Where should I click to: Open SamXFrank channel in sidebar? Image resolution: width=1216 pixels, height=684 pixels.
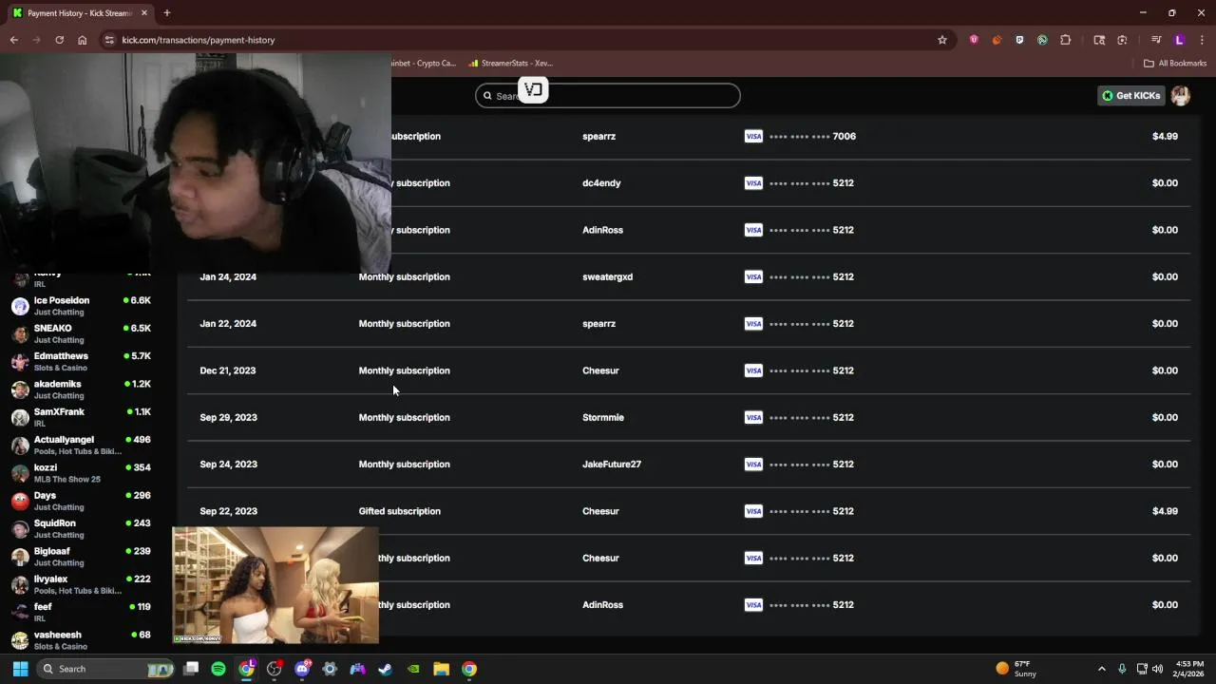[82, 417]
